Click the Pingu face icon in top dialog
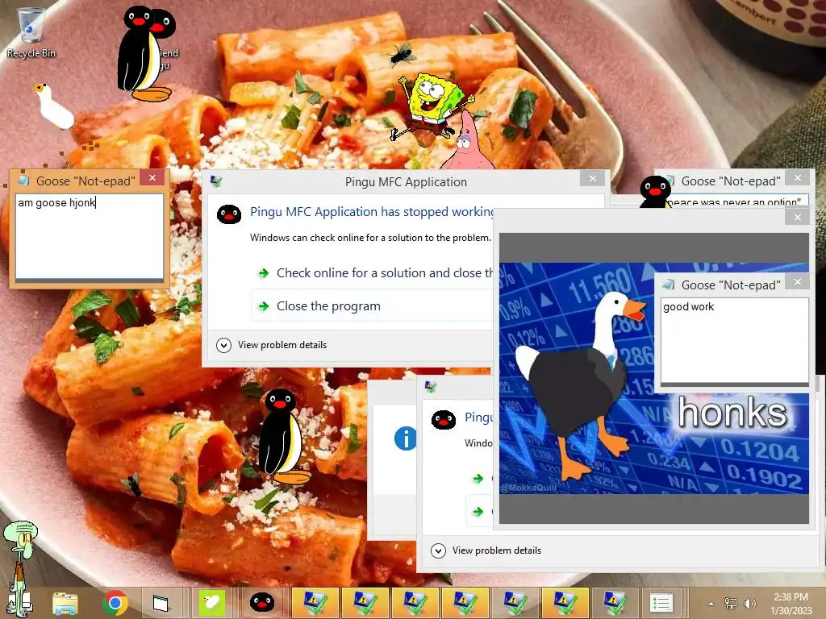Viewport: 826px width, 619px height. click(x=229, y=214)
